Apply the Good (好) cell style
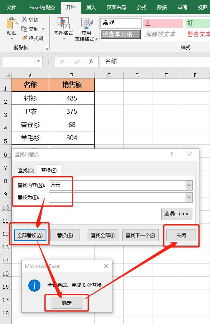 click(198, 23)
